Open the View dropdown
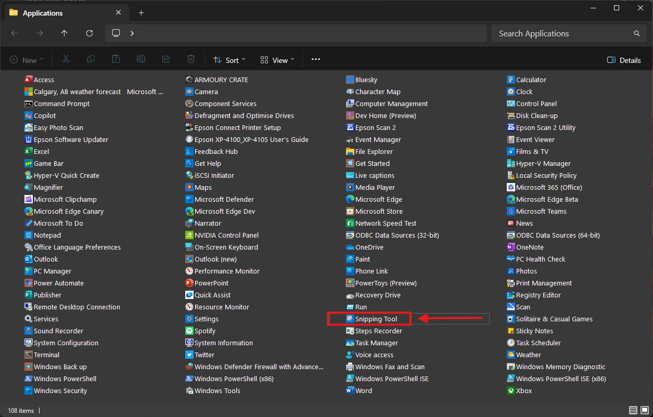 pyautogui.click(x=277, y=60)
